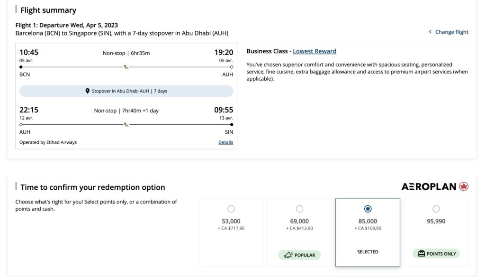This screenshot has width=485, height=277.
Task: Click the Air Canada maple leaf logo
Action: point(463,187)
